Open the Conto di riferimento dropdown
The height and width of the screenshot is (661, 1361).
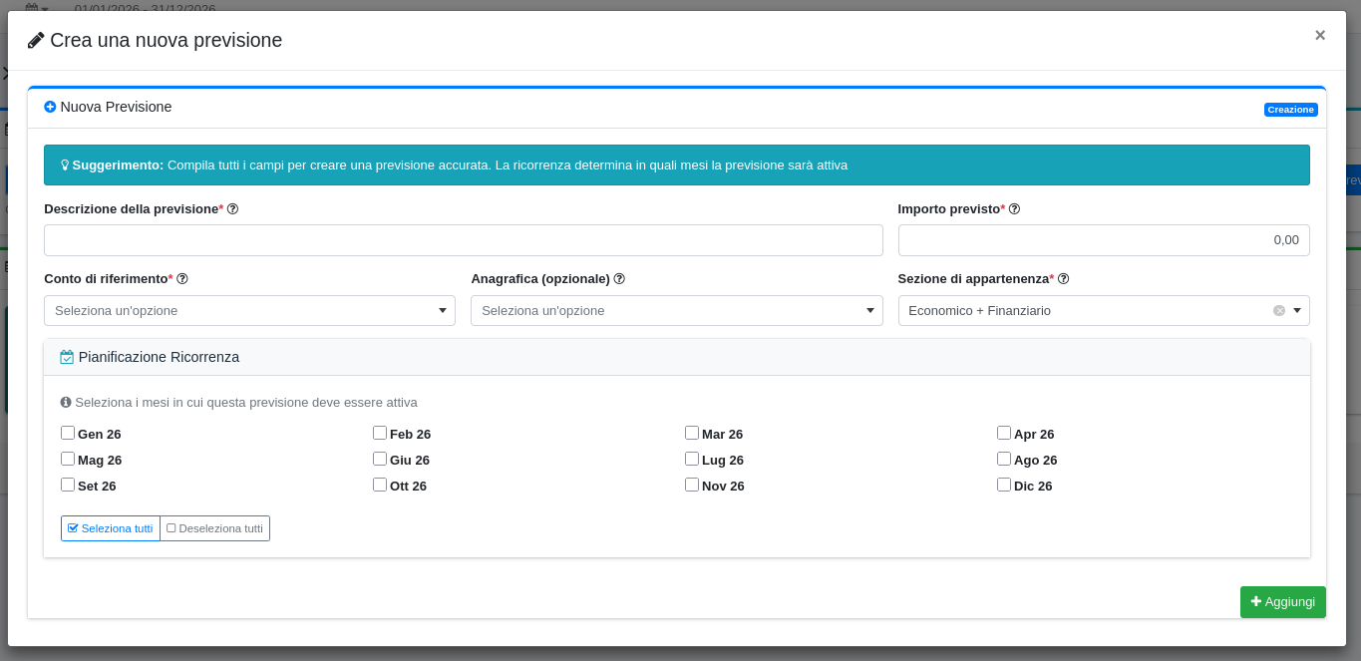coord(249,311)
